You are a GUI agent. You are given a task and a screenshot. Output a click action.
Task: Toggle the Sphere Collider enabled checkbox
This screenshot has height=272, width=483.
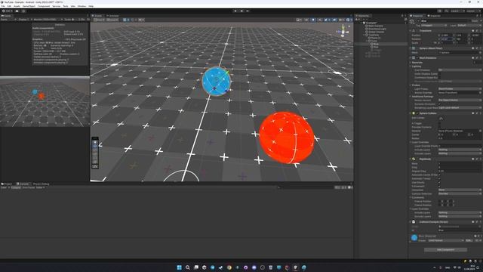coord(417,113)
